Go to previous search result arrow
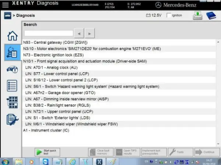 click(79, 34)
